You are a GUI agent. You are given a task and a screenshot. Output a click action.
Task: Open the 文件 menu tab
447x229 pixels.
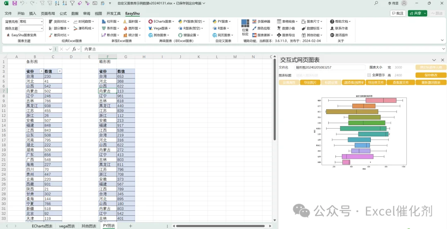point(8,13)
